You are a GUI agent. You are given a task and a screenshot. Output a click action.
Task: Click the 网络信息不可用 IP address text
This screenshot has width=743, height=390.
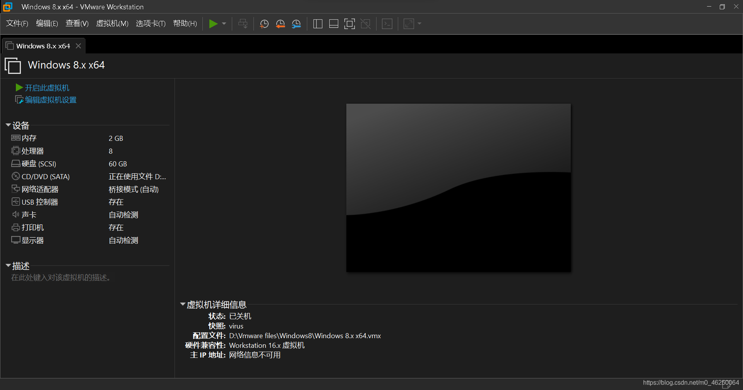click(x=255, y=355)
